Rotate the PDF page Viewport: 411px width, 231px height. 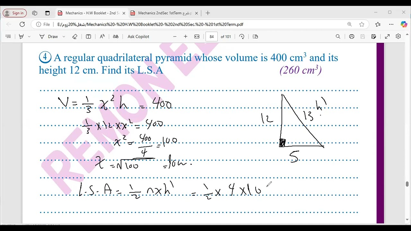242,37
